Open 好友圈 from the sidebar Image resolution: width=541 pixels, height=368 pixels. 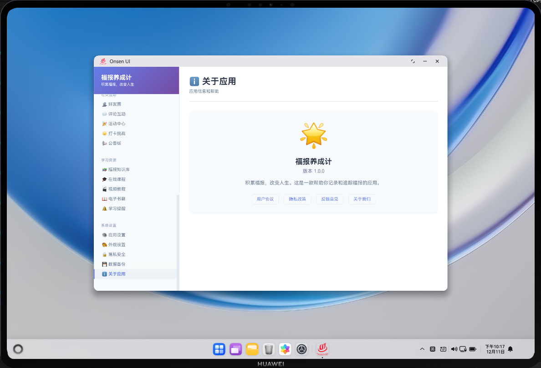click(x=115, y=104)
